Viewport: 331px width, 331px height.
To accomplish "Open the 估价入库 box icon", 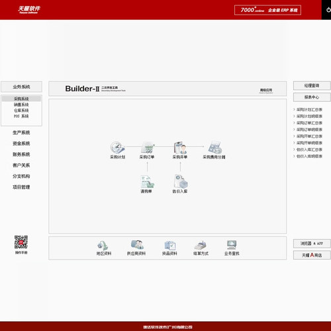I will [x=181, y=181].
